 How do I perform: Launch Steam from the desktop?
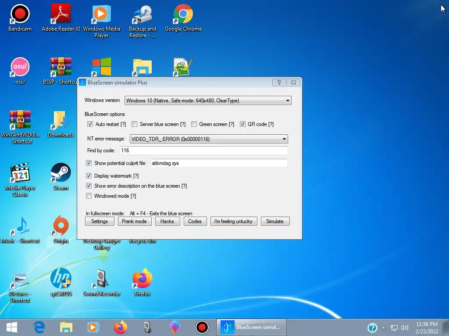click(x=61, y=177)
